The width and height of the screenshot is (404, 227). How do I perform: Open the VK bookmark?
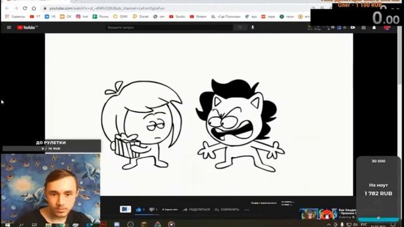50,16
